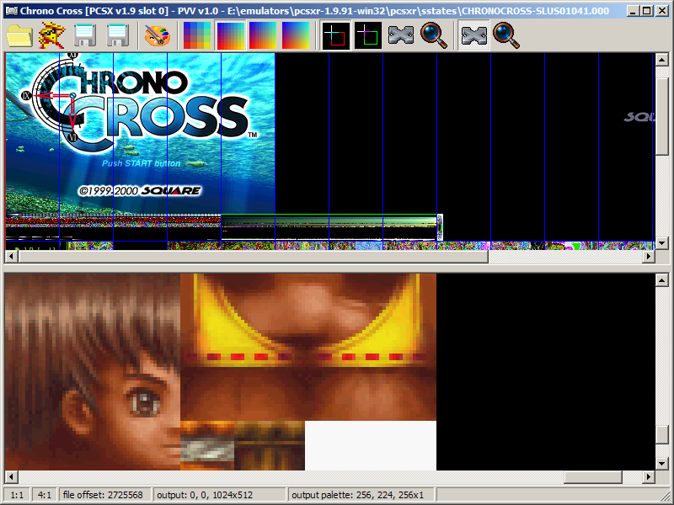Click the second floppy disk icon beside the palette
This screenshot has width=674, height=505.
pos(117,35)
